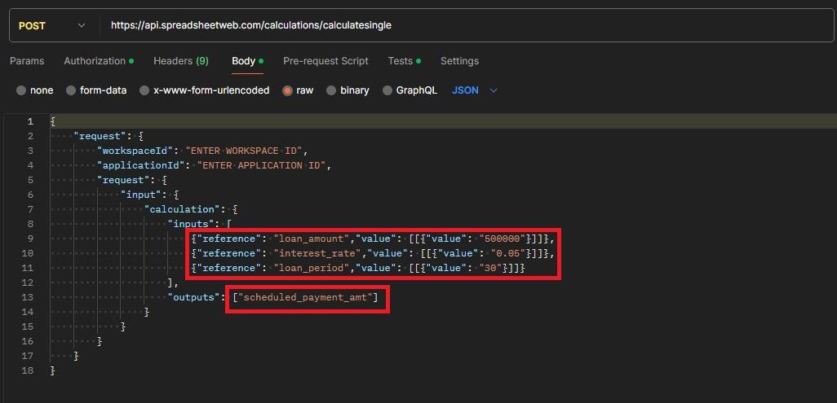Select the Body tab
The height and width of the screenshot is (403, 837).
247,61
